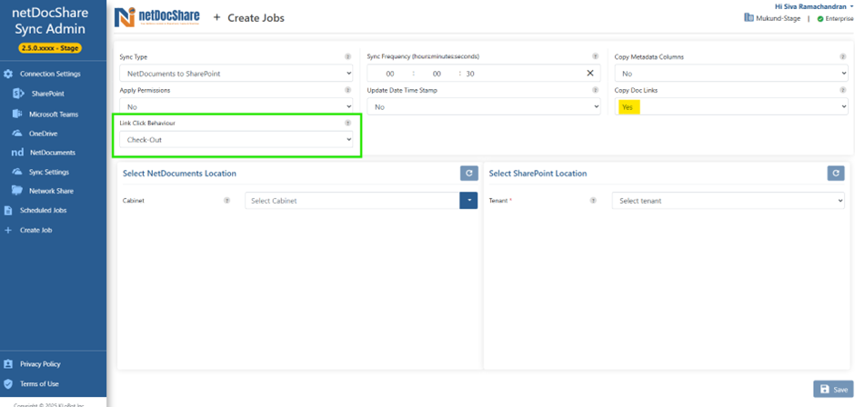Select Microsoft Teams in sidebar

[54, 114]
